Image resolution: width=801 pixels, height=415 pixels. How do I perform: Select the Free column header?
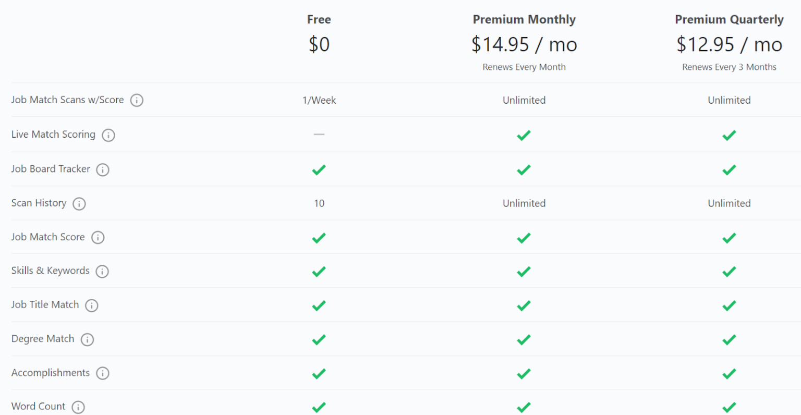click(319, 19)
